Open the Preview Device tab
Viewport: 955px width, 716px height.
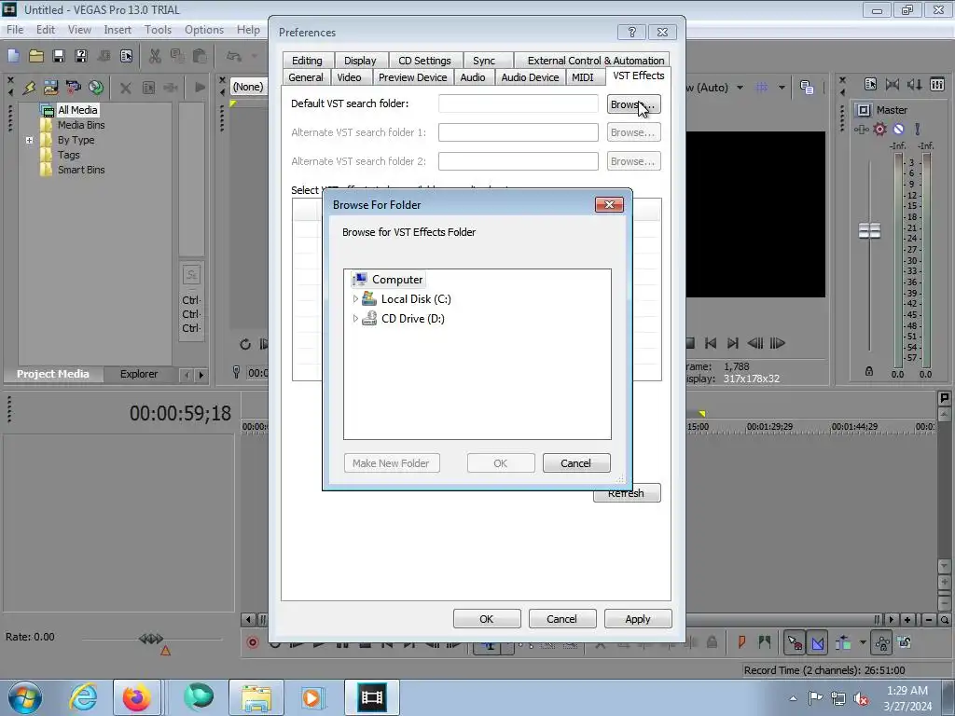point(412,77)
